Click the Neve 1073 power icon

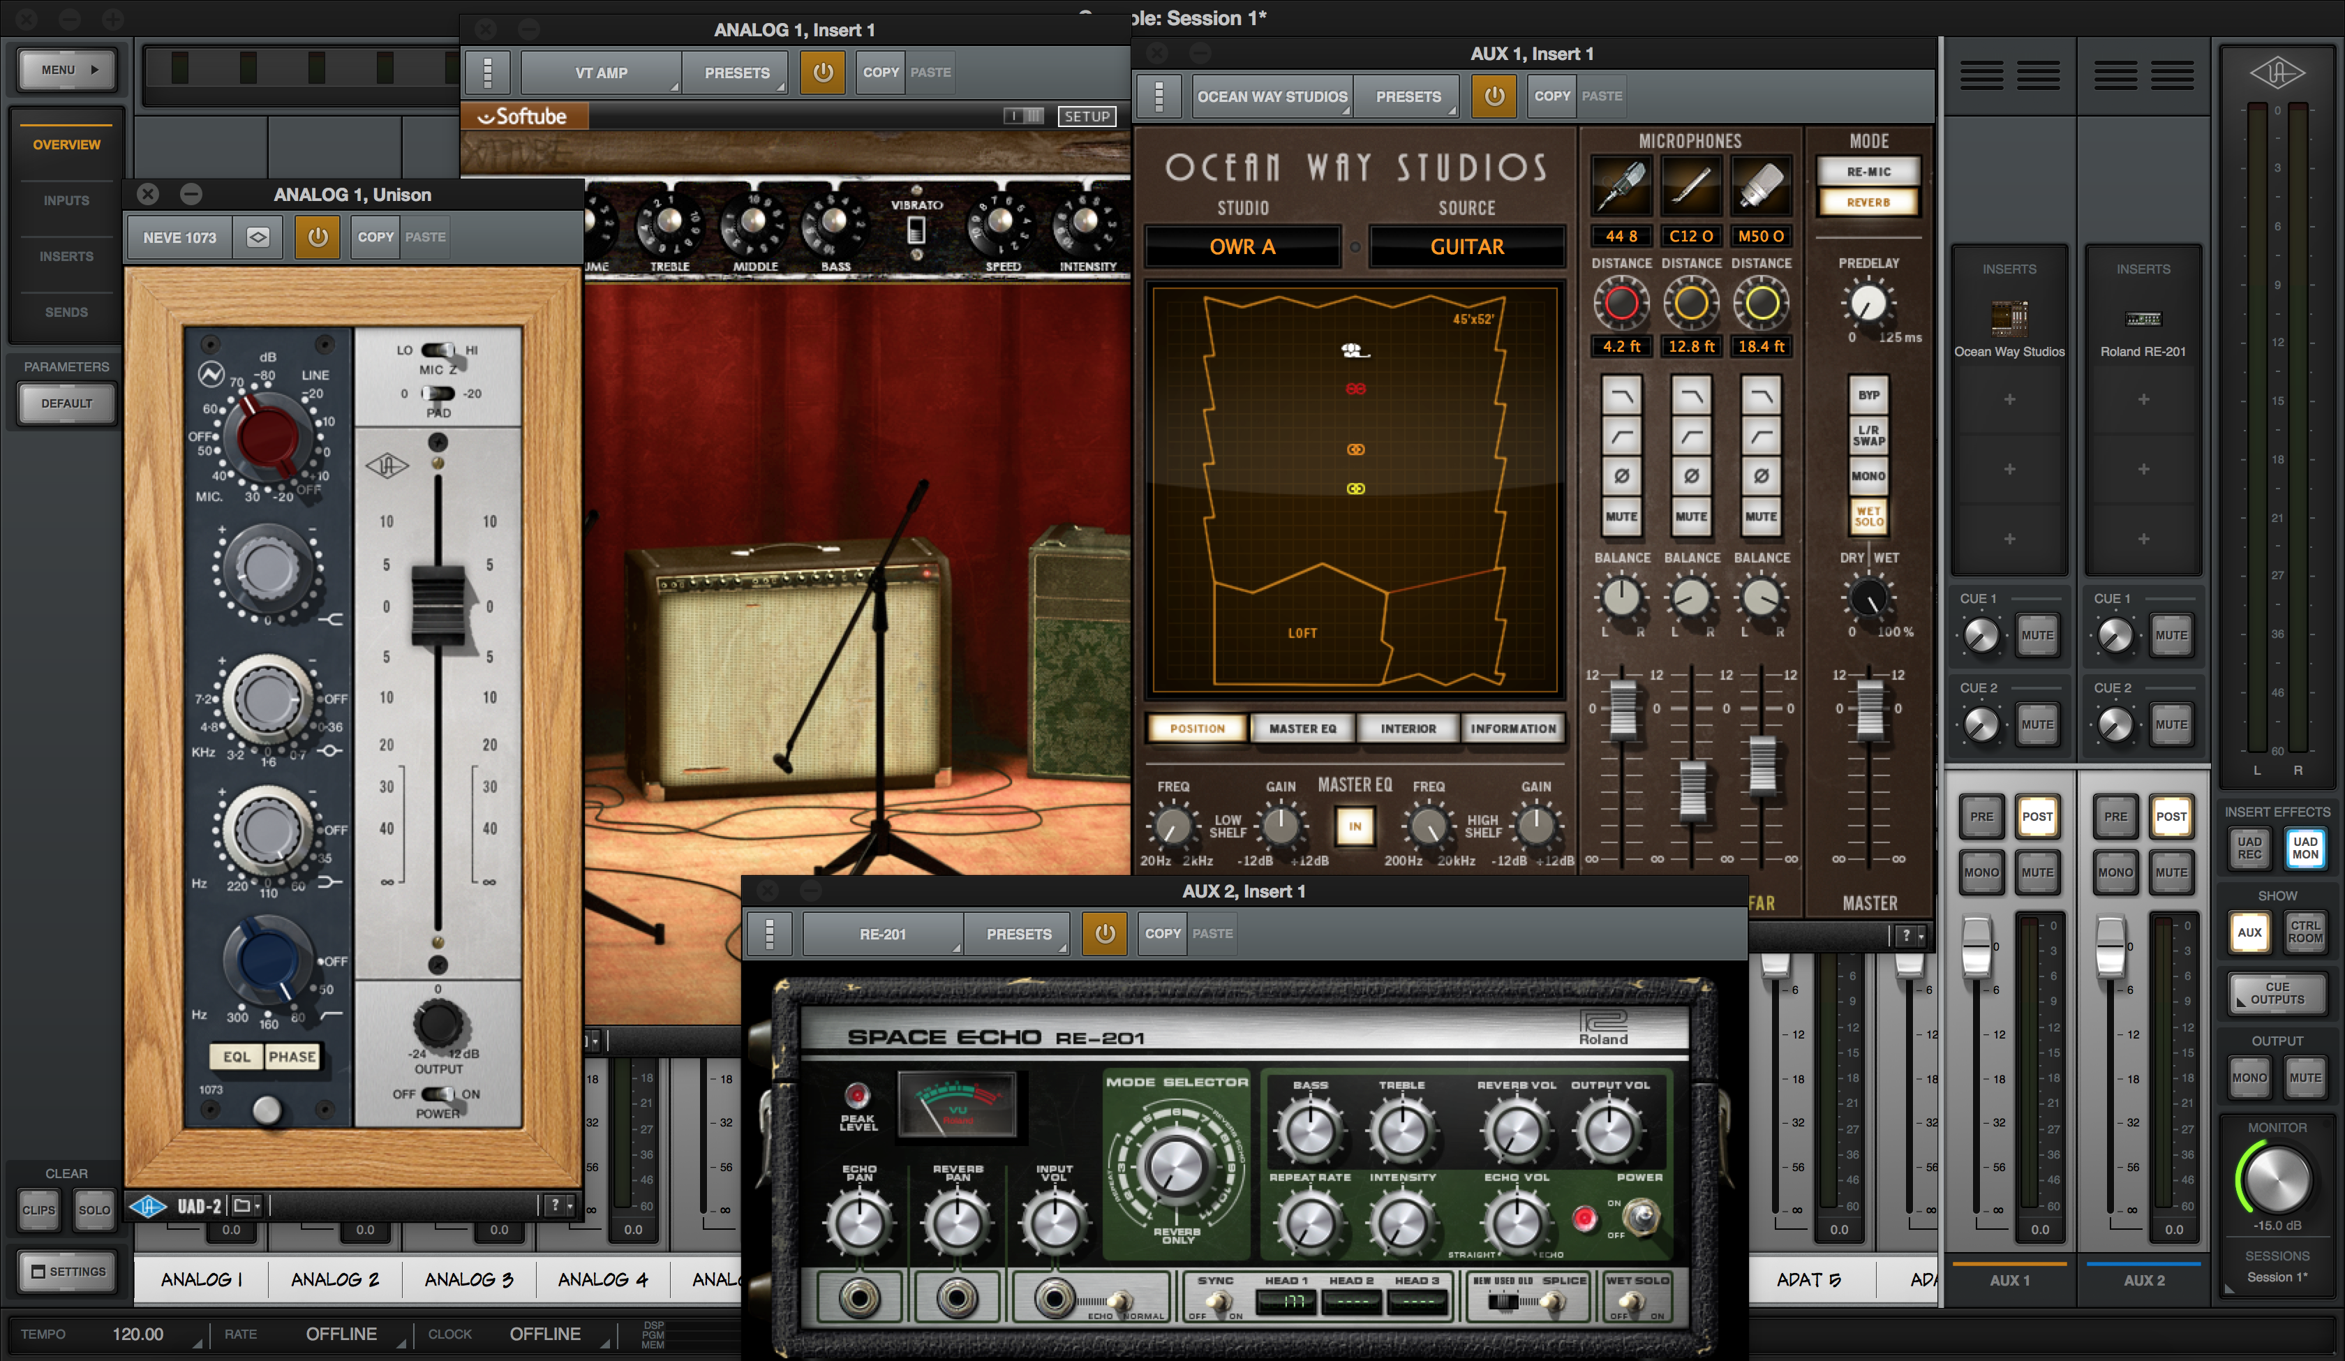[x=318, y=237]
